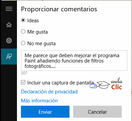
Task: Click inside the comments text box
Action: pos(74,60)
